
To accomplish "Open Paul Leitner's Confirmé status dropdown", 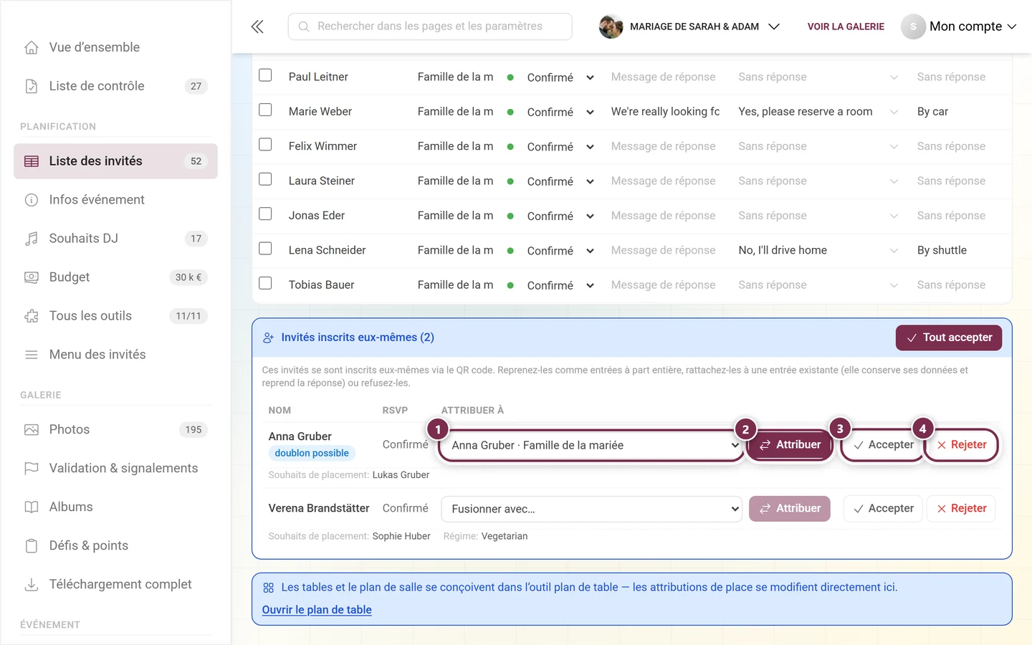I will 560,77.
